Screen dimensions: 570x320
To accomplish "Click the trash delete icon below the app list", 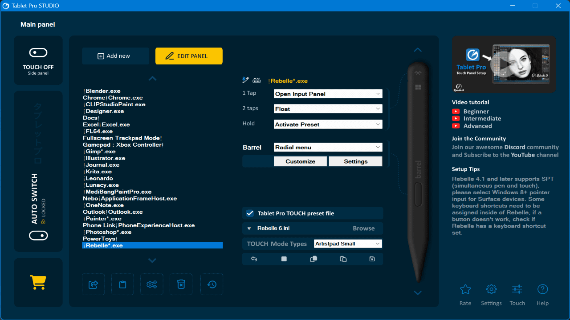I will tap(181, 284).
